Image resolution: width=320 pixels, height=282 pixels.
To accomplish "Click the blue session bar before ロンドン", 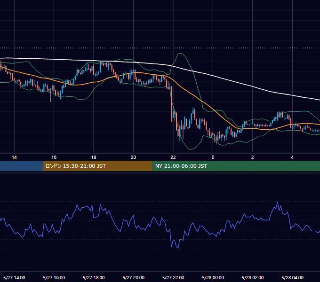I will click(x=22, y=166).
